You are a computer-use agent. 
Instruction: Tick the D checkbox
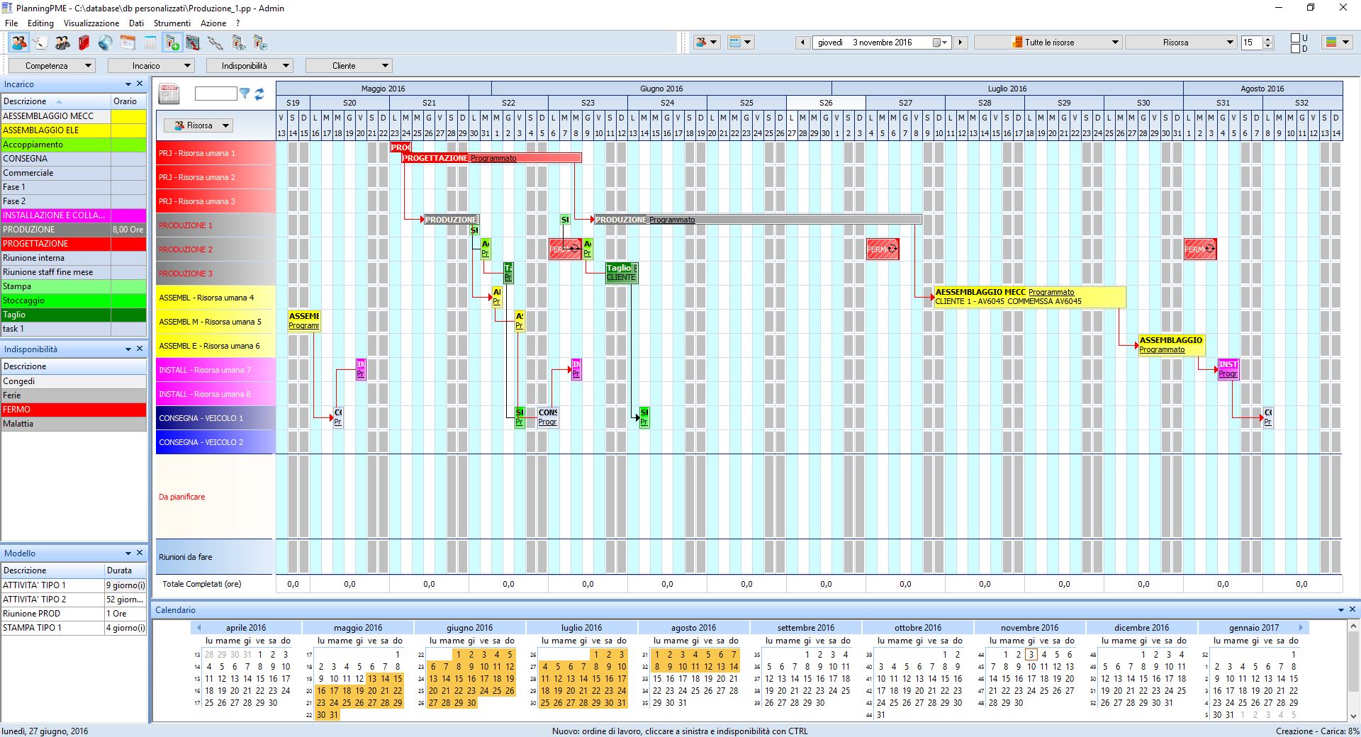point(1295,48)
